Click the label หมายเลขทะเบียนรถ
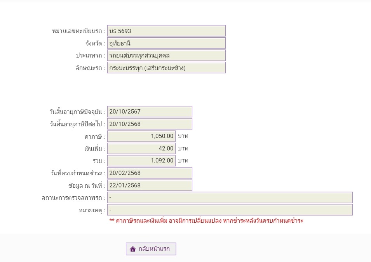371x262 pixels. pos(78,31)
